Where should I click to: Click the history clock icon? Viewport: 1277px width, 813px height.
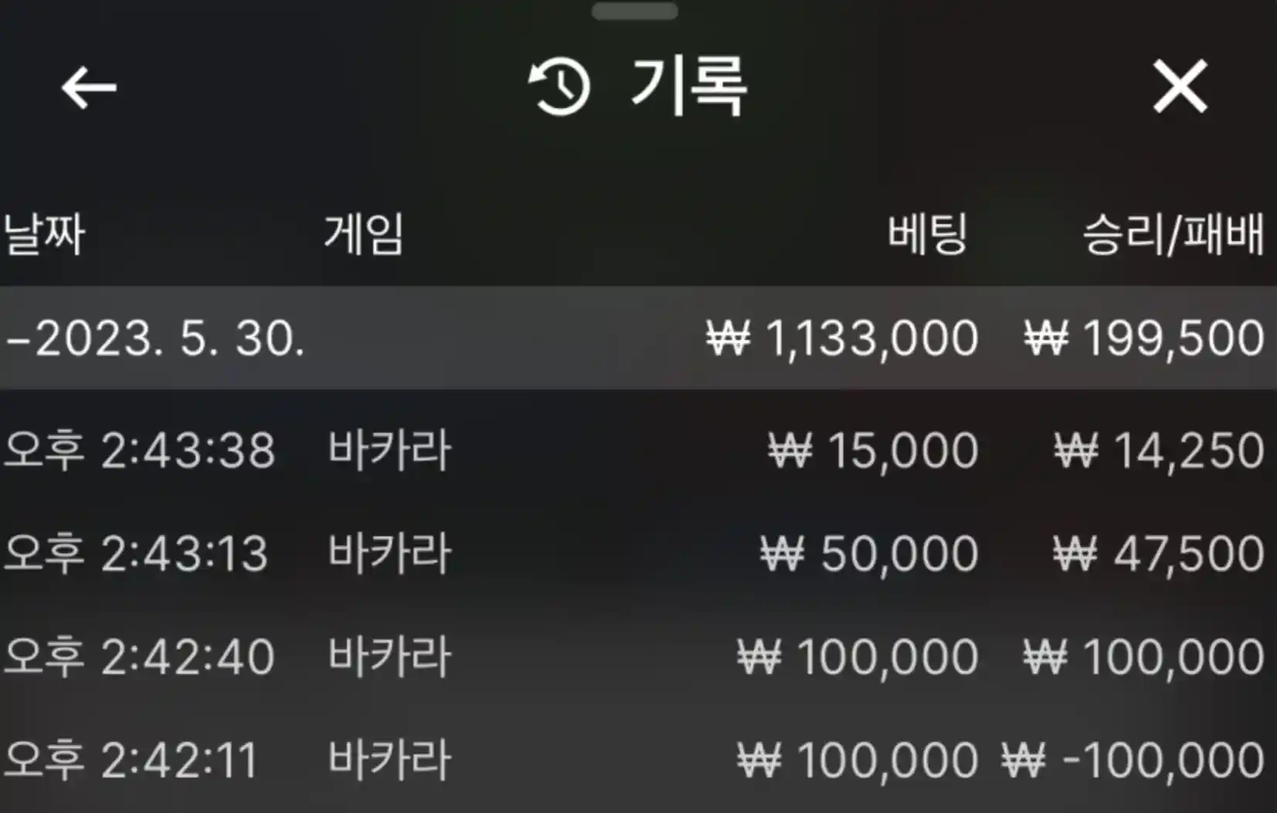click(x=560, y=87)
